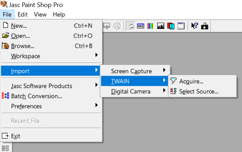Click the Jasc Paint Shop Pro title text

tap(36, 5)
